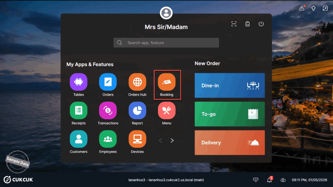Image resolution: width=333 pixels, height=187 pixels.
Task: Open the Menu app icon
Action: point(166,111)
